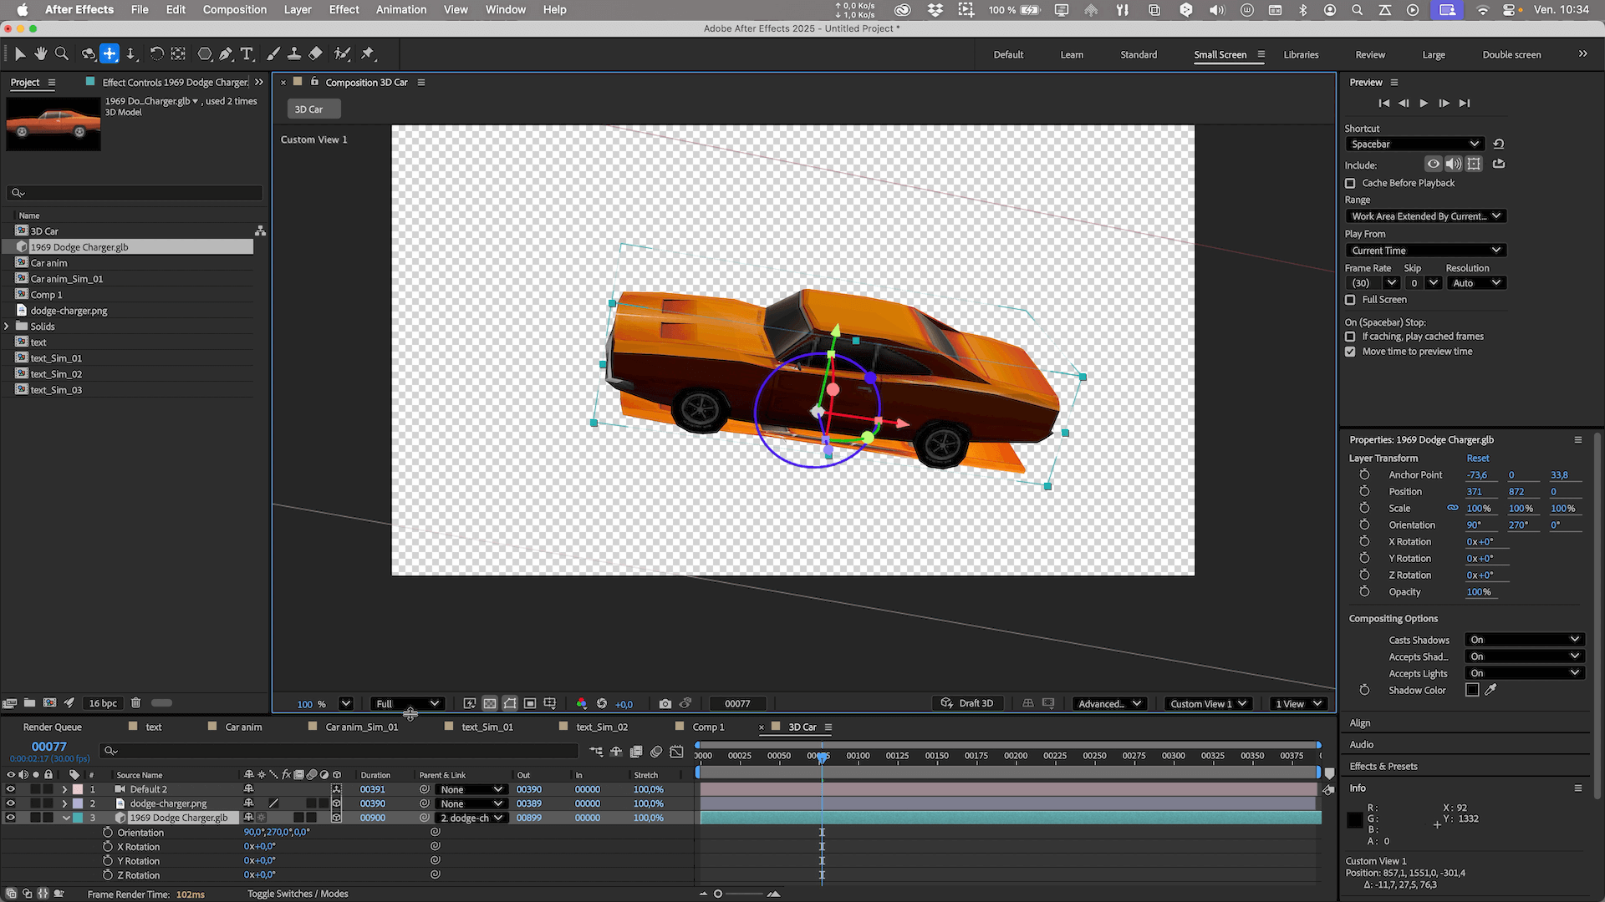Select the Zoom tool in toolbar
Screen dimensions: 1605x902
(61, 53)
